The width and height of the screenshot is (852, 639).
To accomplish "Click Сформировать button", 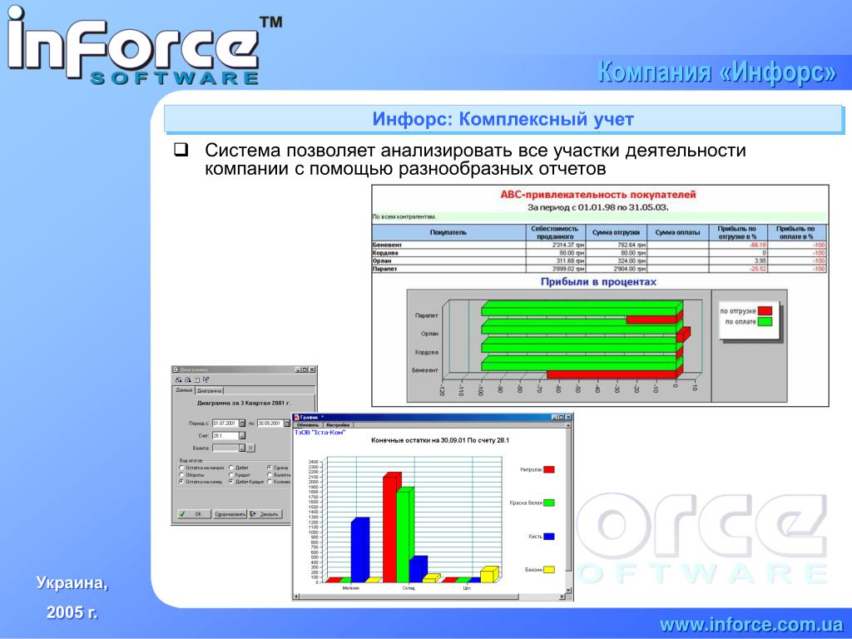I will 230,514.
